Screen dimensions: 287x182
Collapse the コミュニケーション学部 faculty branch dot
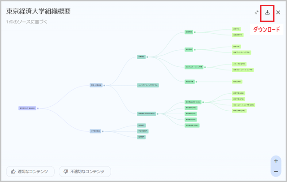pos(205,67)
